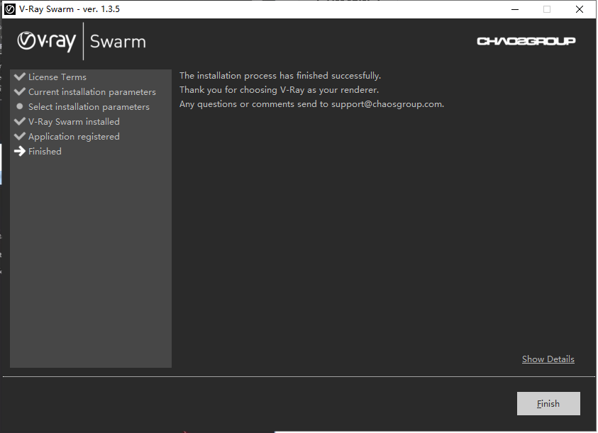Click the support@chaosgroup.com message line
Image resolution: width=598 pixels, height=433 pixels.
pos(311,104)
